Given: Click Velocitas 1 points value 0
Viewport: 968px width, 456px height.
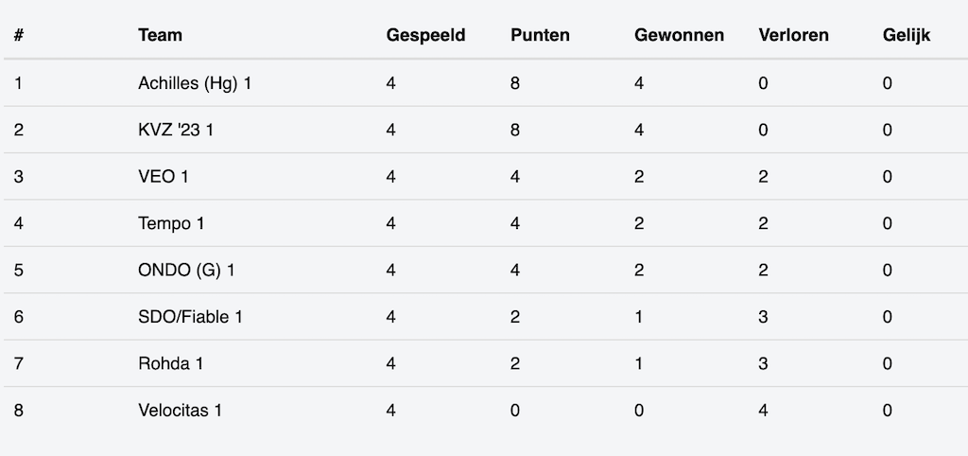Looking at the screenshot, I should [x=515, y=411].
